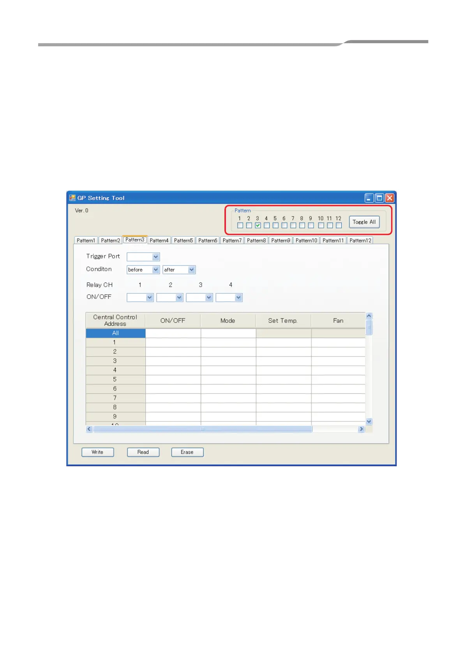464x655 pixels.
Task: Click the Write button
Action: [98, 452]
